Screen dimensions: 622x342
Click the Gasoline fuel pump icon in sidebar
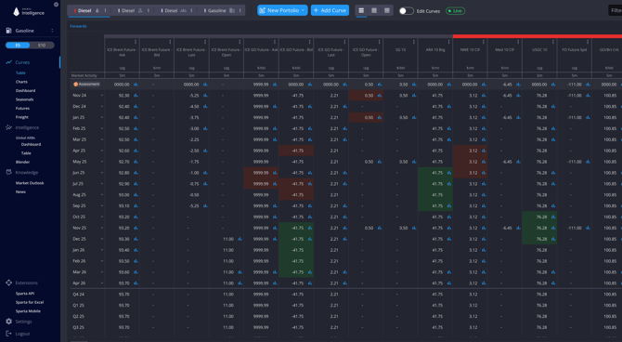(8, 31)
